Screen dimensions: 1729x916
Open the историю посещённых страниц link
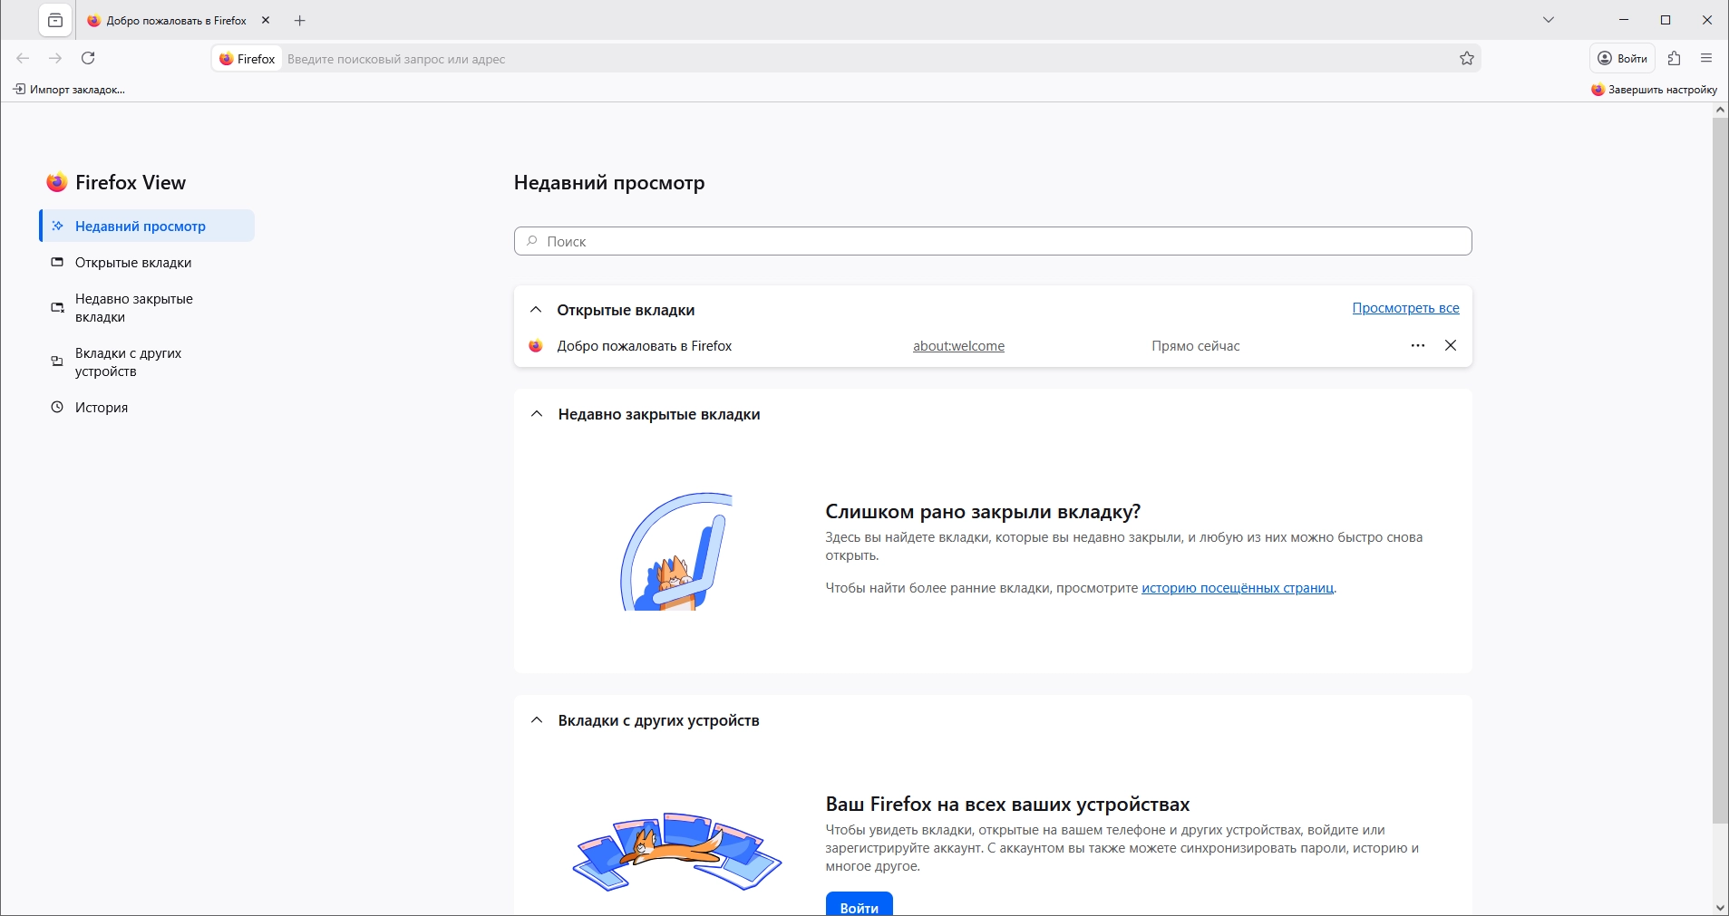[x=1238, y=588]
